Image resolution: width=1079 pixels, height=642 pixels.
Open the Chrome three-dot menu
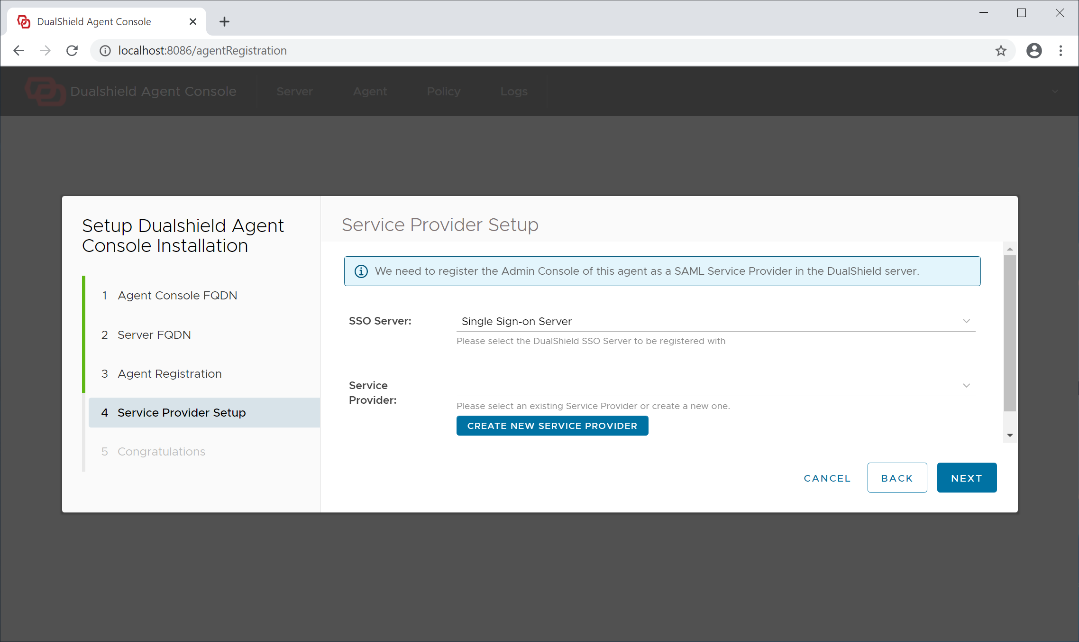click(1061, 50)
